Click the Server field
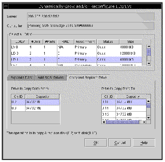This screenshot has height=162, width=165. pos(90,17)
